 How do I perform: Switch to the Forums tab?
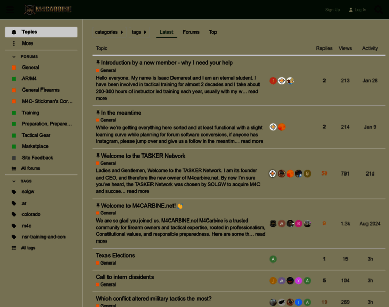click(191, 32)
